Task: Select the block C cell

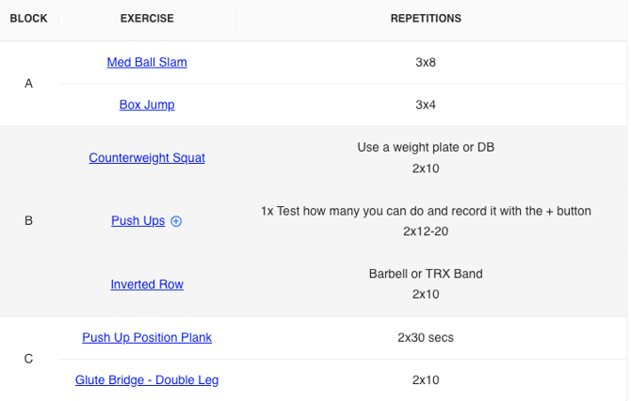Action: 28,359
